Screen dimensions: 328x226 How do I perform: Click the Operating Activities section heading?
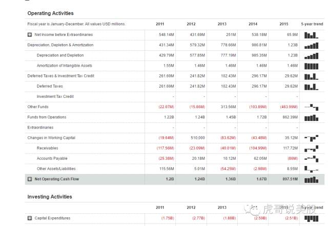(x=50, y=13)
